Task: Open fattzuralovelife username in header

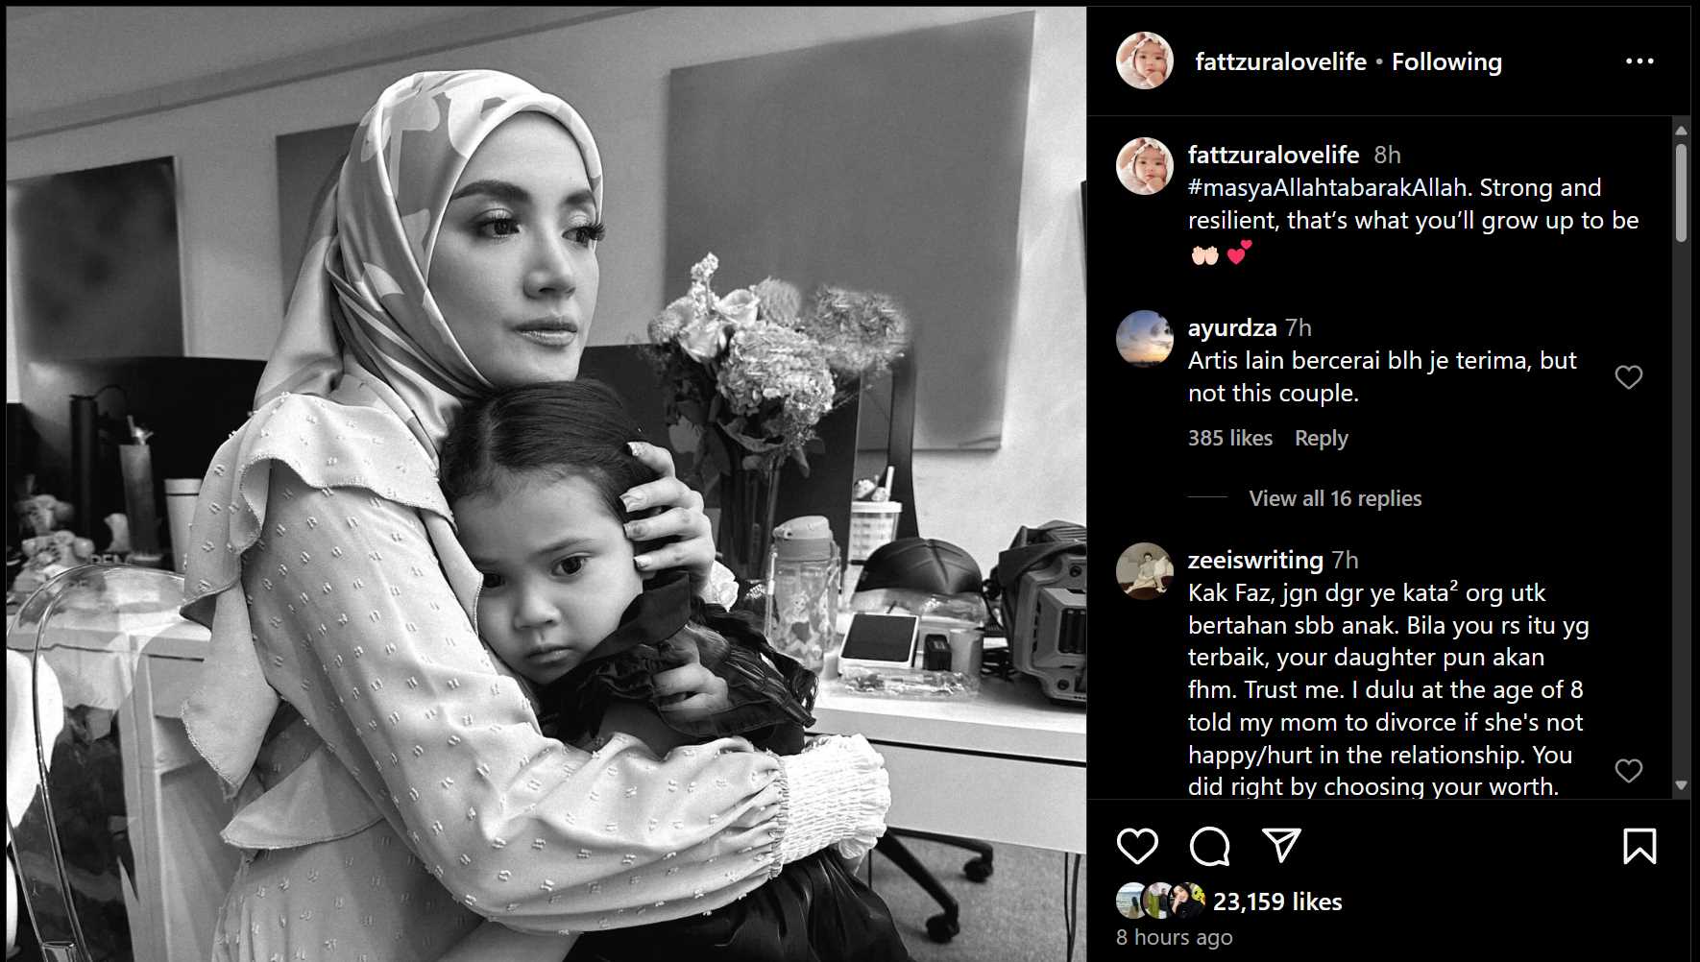Action: [1280, 61]
